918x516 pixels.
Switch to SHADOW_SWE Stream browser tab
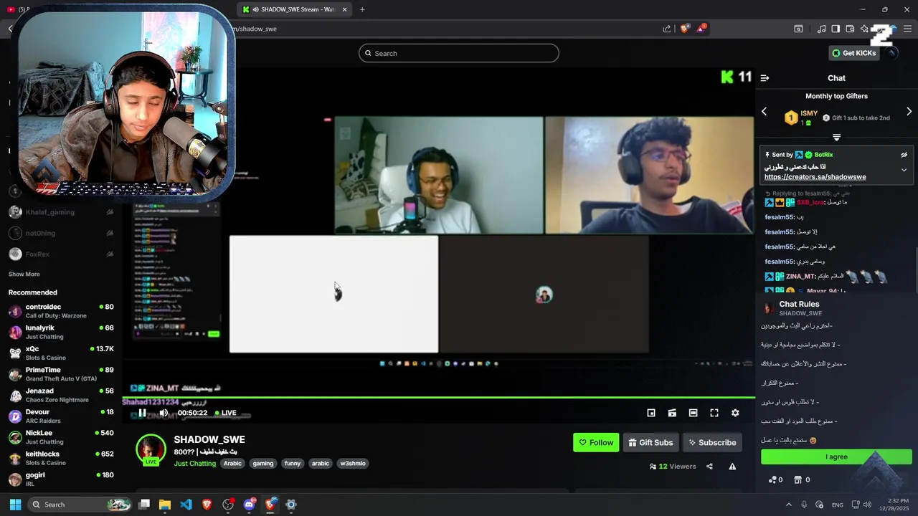coord(294,9)
